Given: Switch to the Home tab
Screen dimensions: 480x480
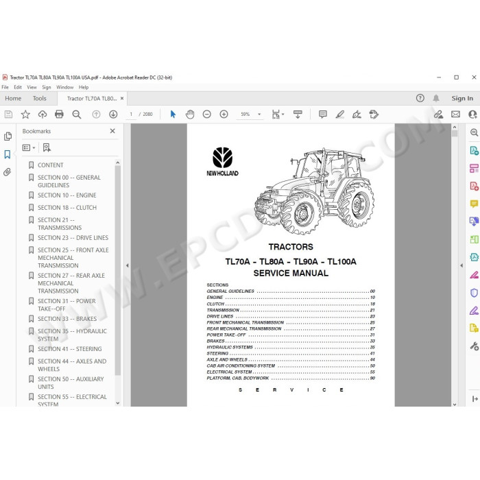Looking at the screenshot, I should point(13,98).
